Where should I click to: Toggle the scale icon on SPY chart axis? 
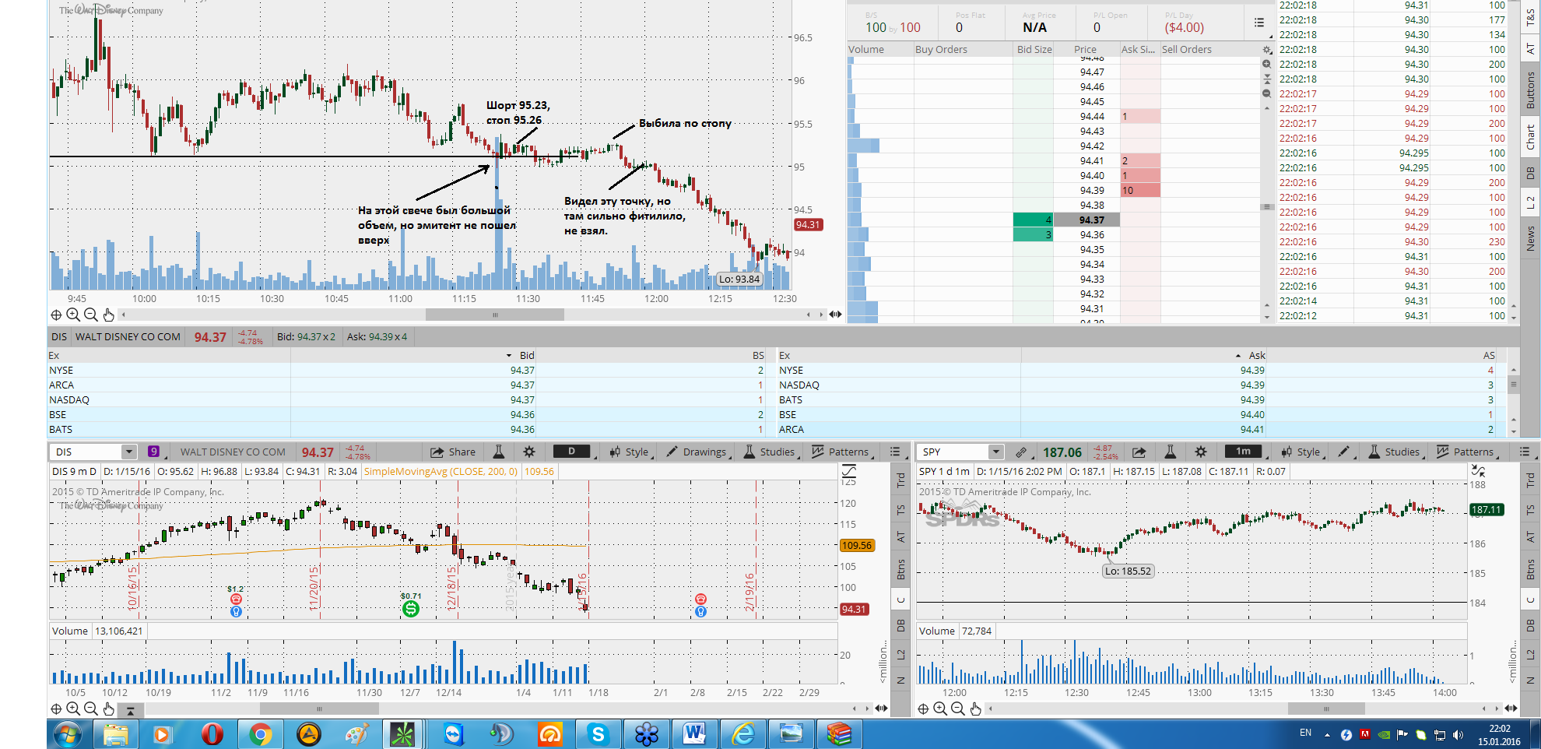1478,471
